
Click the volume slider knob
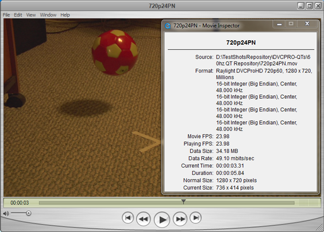click(x=29, y=213)
